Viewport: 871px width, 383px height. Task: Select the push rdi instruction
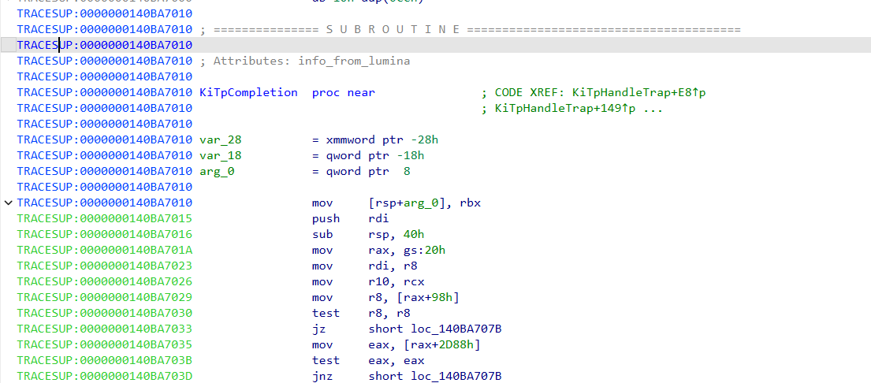(x=351, y=219)
